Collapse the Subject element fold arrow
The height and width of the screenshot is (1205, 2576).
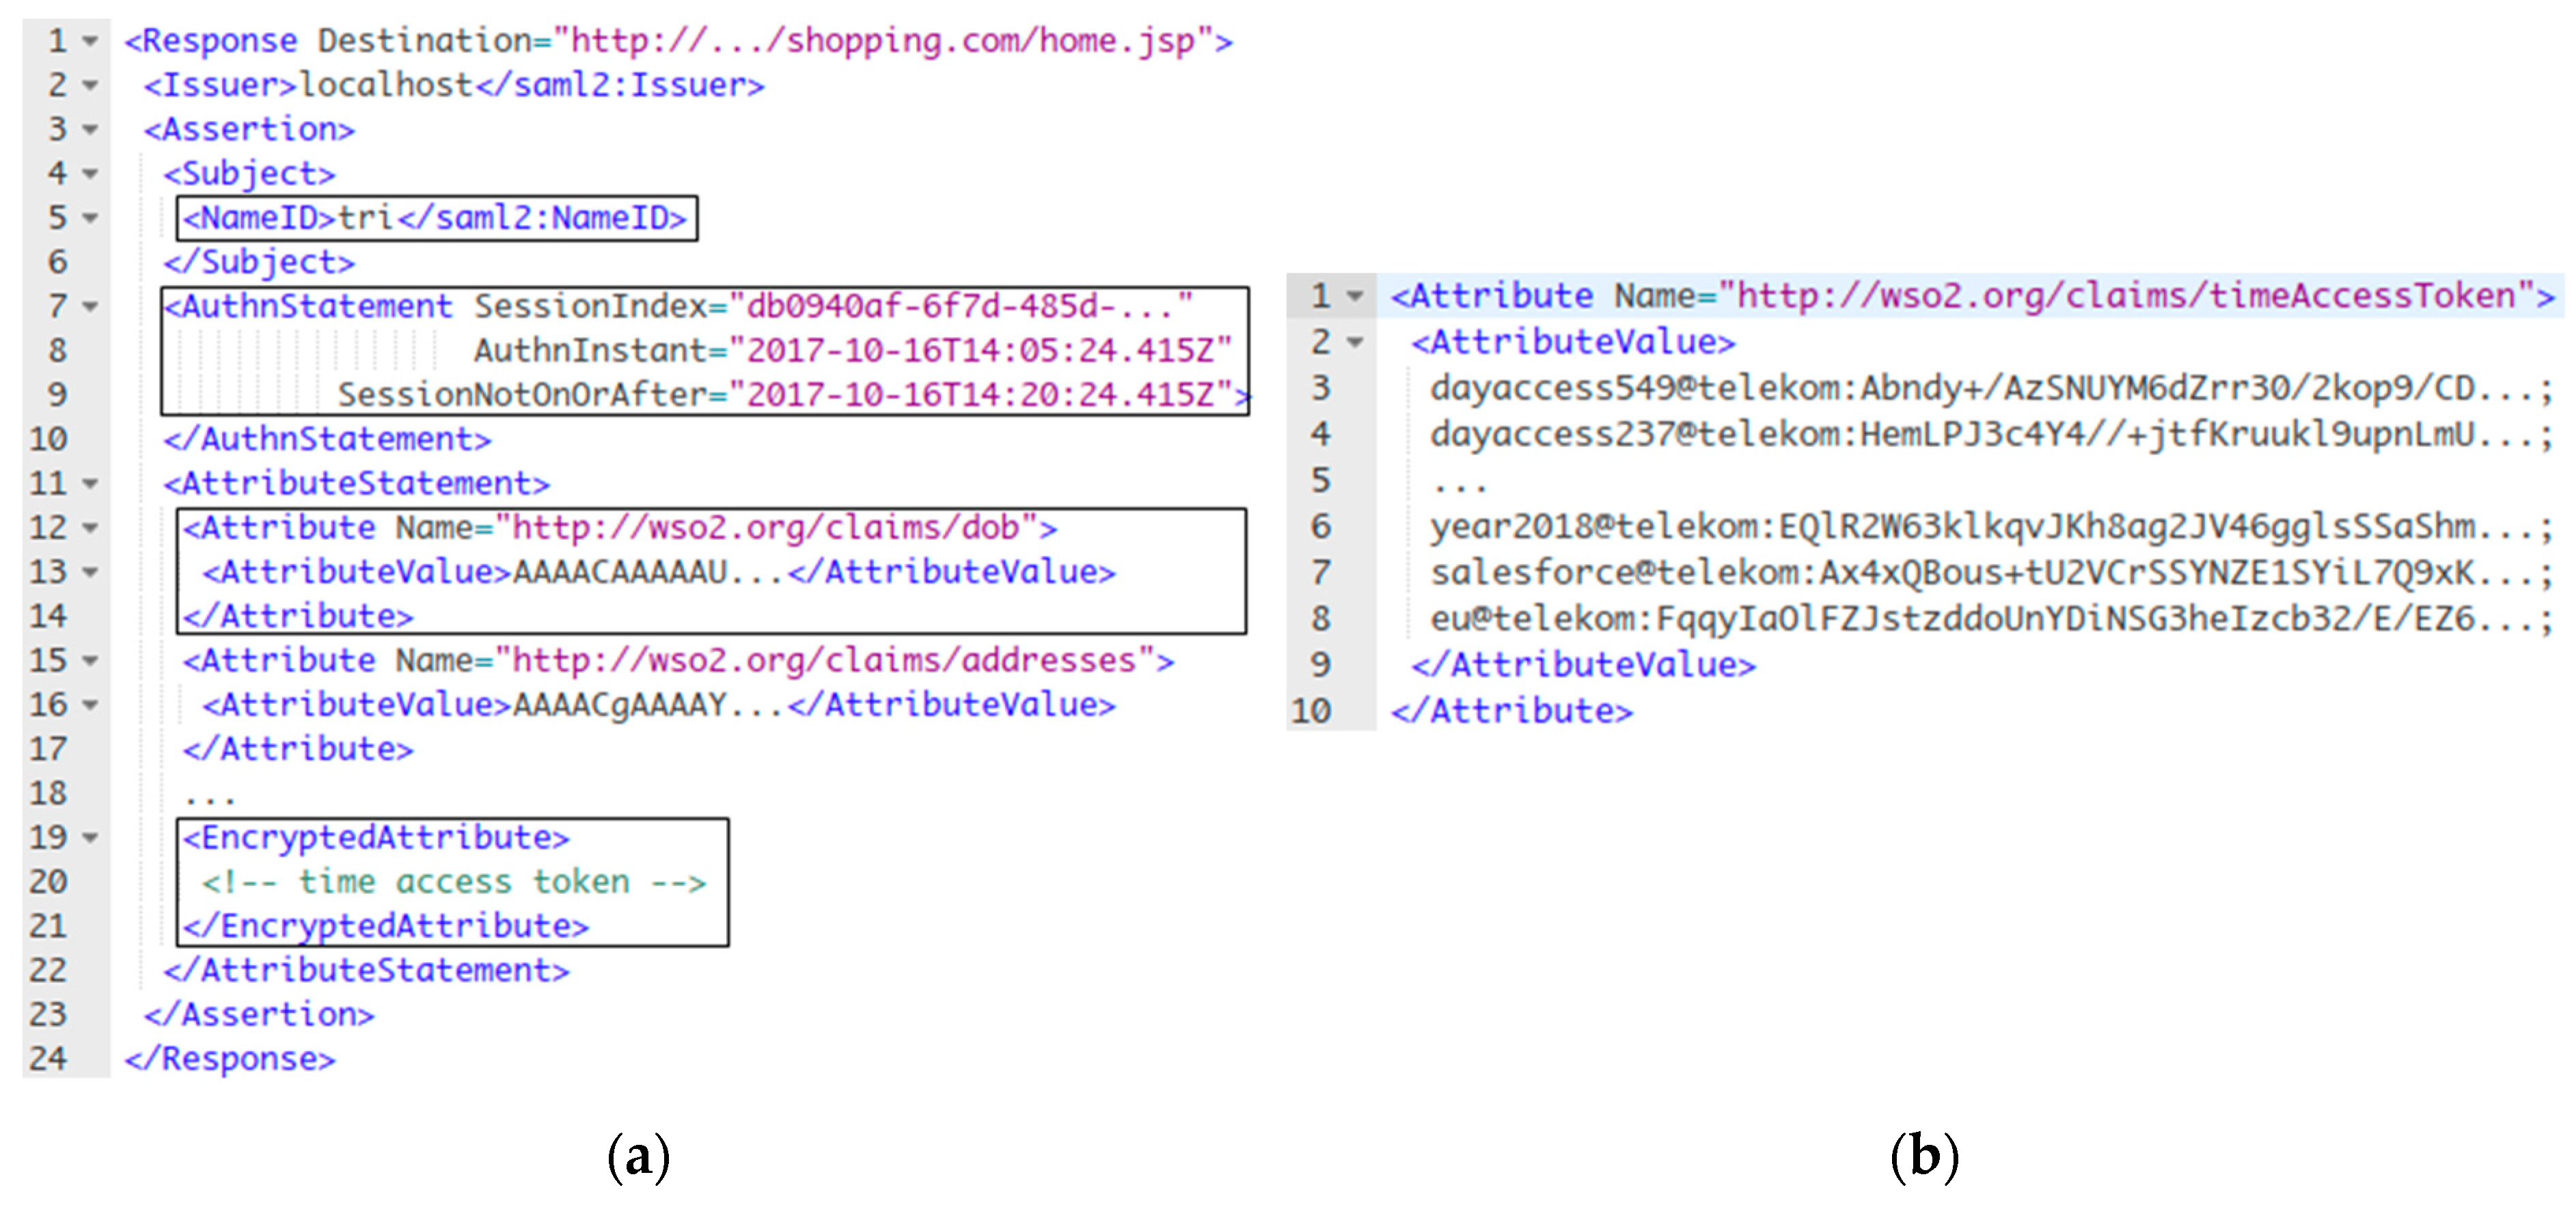tap(90, 173)
